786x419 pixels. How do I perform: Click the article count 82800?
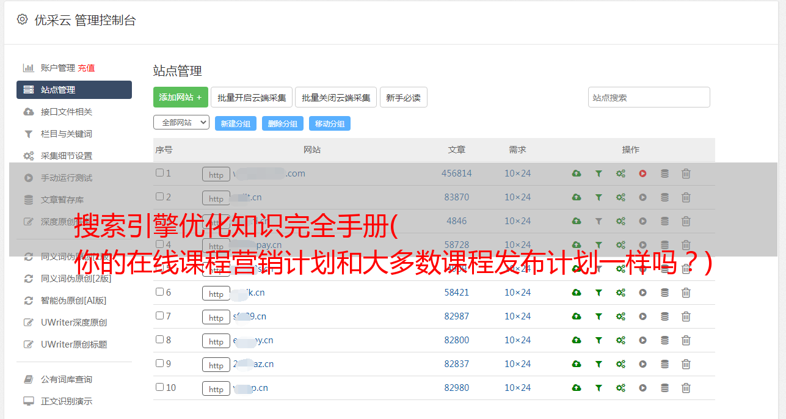tap(457, 340)
